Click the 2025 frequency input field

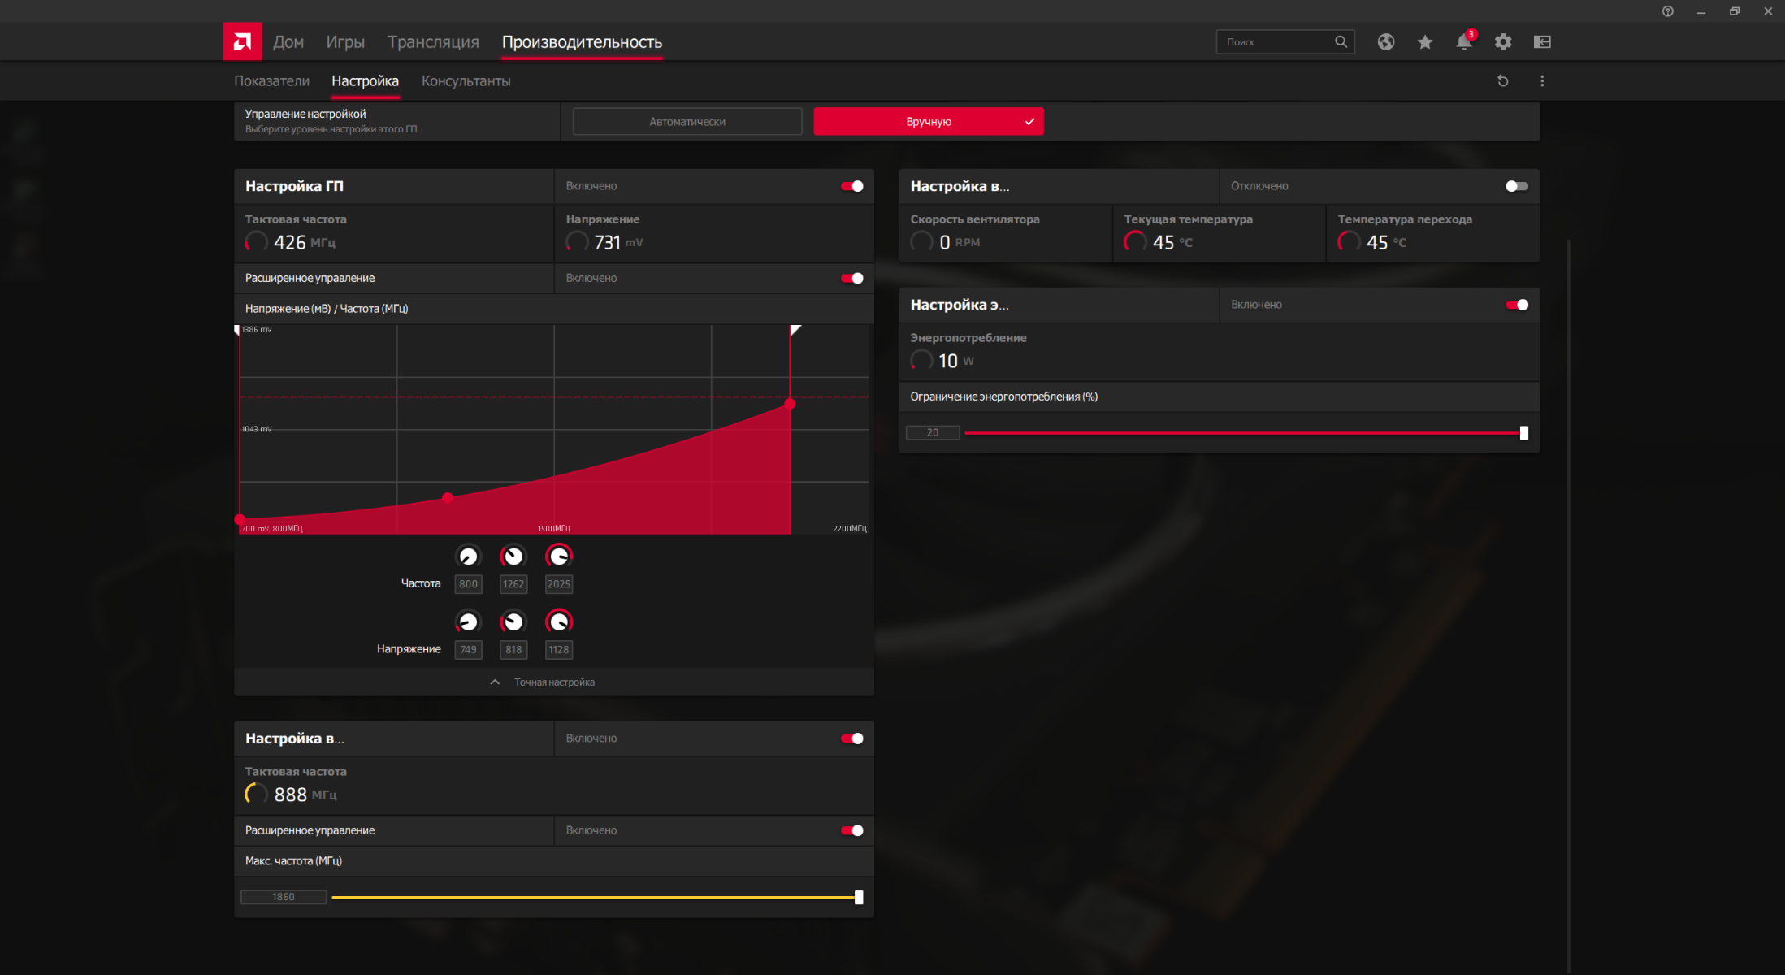pyautogui.click(x=559, y=584)
